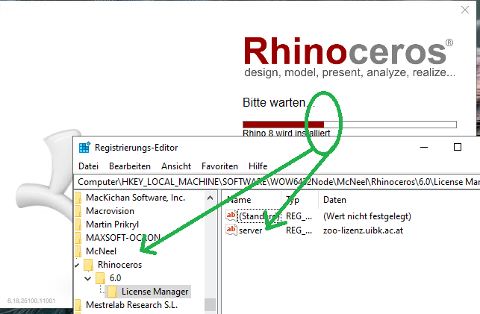Click the Rhino version number 8.18.25100.11001

click(x=31, y=301)
